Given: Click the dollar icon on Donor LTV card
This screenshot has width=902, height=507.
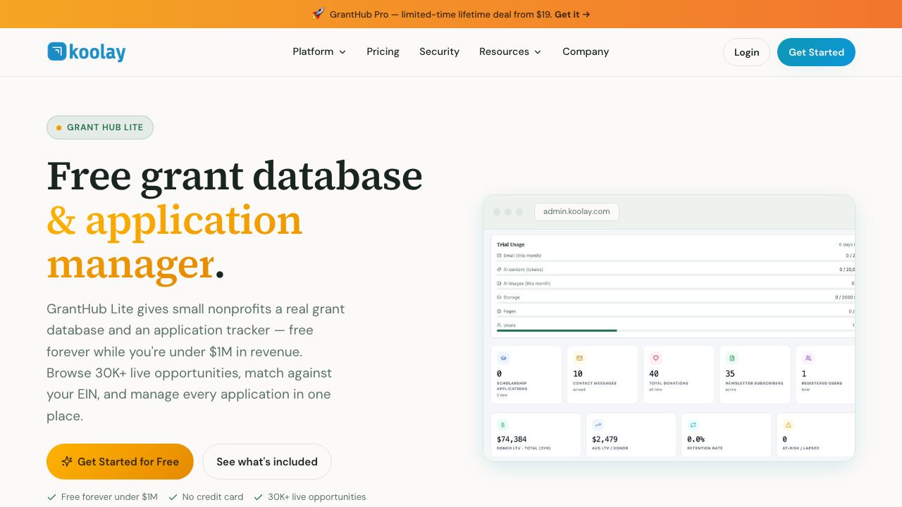Looking at the screenshot, I should pos(502,425).
